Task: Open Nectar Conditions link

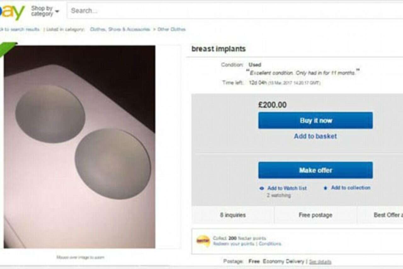Action: [x=270, y=244]
